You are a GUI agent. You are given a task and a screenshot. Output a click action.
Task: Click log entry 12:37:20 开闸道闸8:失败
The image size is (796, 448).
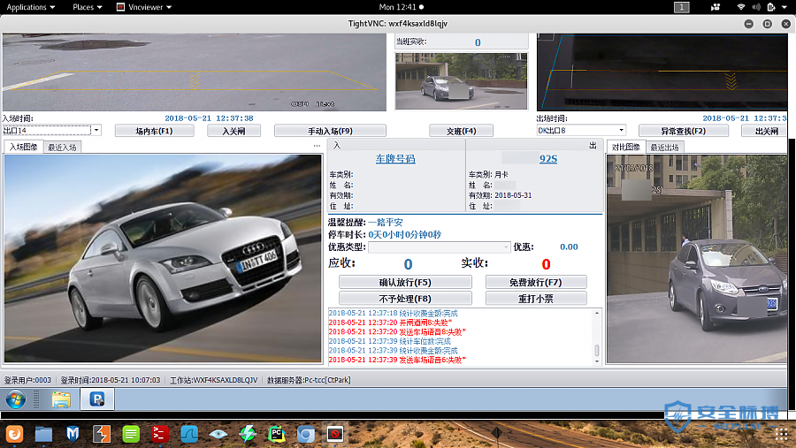390,323
